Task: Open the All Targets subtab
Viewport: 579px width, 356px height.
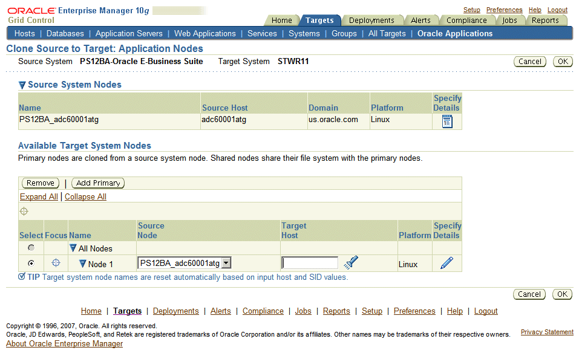Action: 387,34
